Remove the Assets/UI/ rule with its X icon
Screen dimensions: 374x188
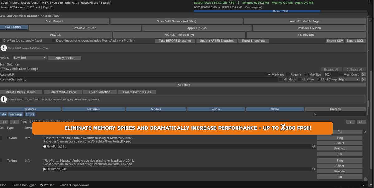(x=363, y=74)
